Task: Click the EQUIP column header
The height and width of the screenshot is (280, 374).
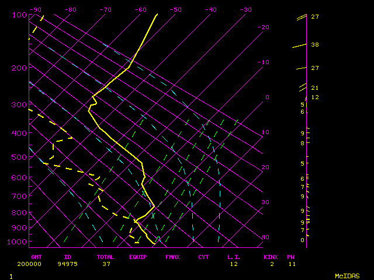Action: (x=138, y=257)
